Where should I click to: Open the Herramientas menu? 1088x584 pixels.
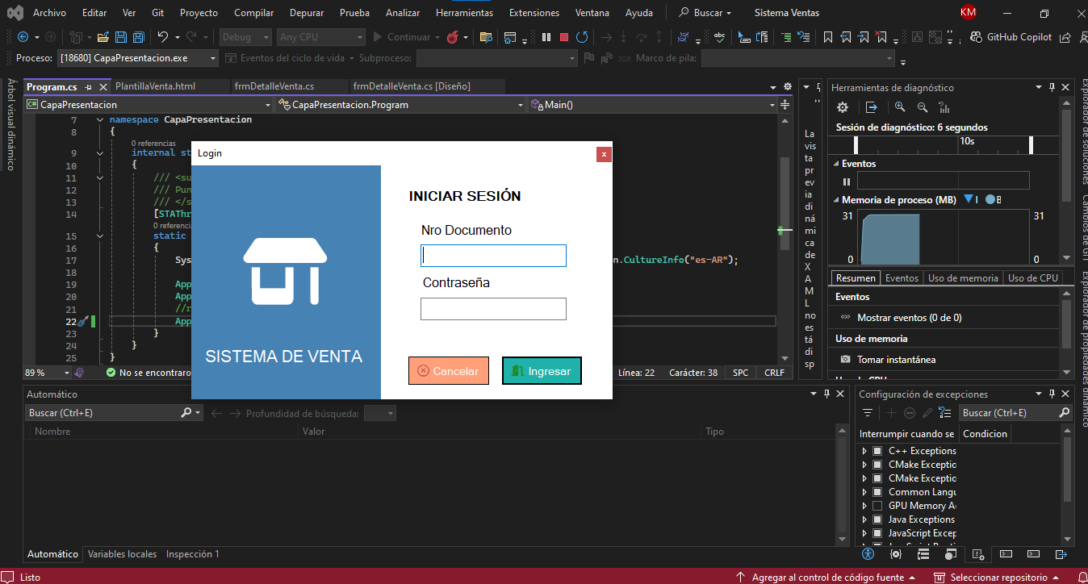coord(464,12)
